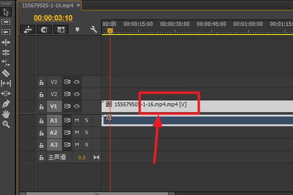Toggle sync lock on A2
This screenshot has height=195, width=293.
(67, 132)
